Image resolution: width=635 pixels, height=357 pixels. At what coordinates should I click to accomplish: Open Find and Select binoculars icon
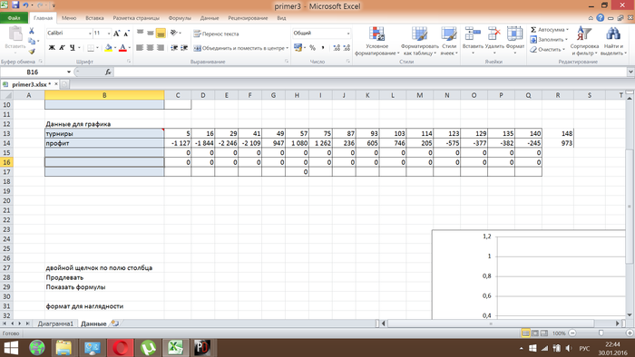[612, 34]
